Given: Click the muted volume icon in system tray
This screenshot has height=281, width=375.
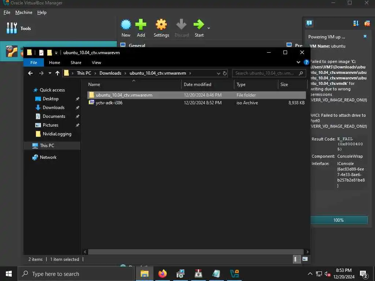Looking at the screenshot, I should coord(327,274).
